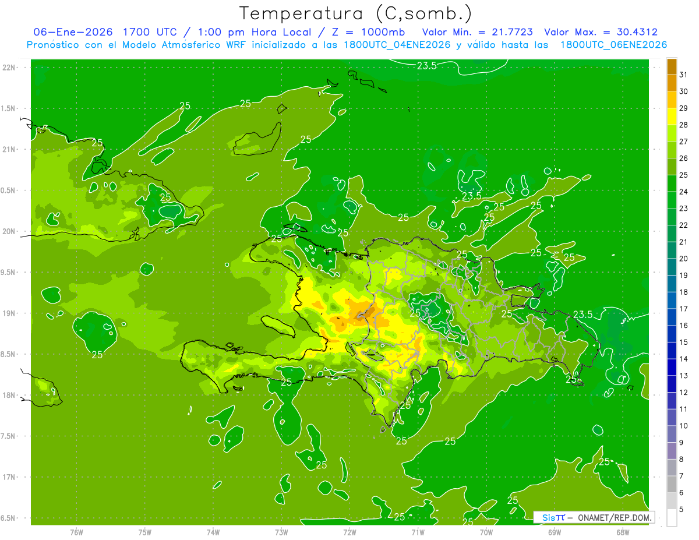The height and width of the screenshot is (540, 699).
Task: Click the "19N" latitude axis label
Action: click(x=10, y=313)
